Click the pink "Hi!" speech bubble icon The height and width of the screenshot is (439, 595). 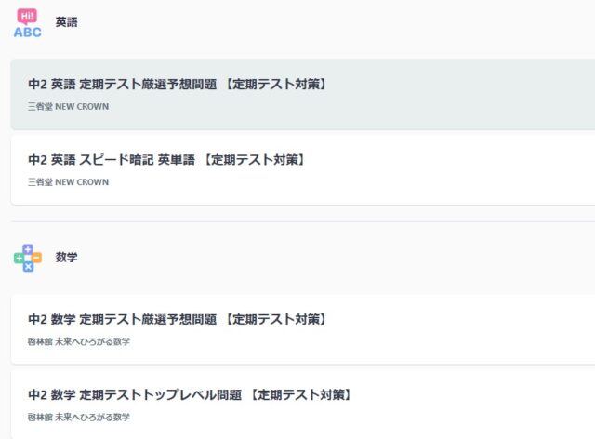click(28, 14)
